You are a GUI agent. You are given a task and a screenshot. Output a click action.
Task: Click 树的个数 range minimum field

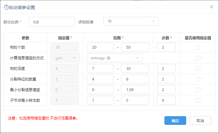(x=100, y=47)
